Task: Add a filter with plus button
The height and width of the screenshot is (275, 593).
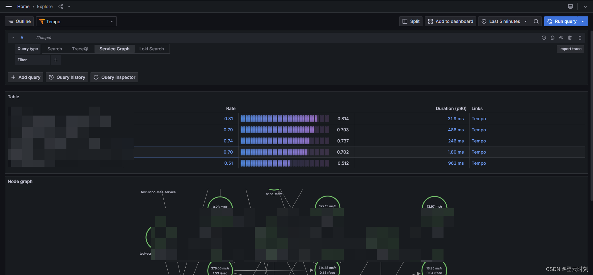Action: 56,60
